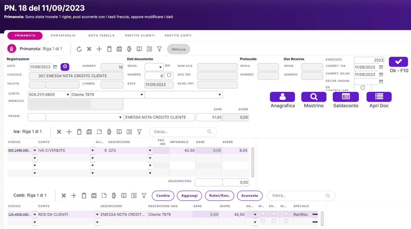Open the IVA C/VENDITE conto dropdown arrow
Image resolution: width=411 pixels, height=229 pixels.
pyautogui.click(x=93, y=150)
